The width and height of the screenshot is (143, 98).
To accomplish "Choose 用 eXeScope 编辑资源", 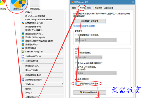I will coord(35,16).
